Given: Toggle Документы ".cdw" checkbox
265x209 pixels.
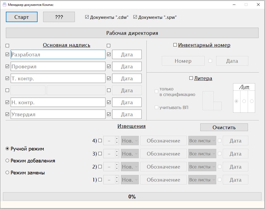Looking at the screenshot, I should 87,17.
